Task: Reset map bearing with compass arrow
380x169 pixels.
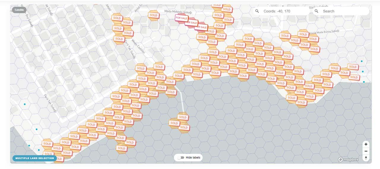Action: click(366, 158)
